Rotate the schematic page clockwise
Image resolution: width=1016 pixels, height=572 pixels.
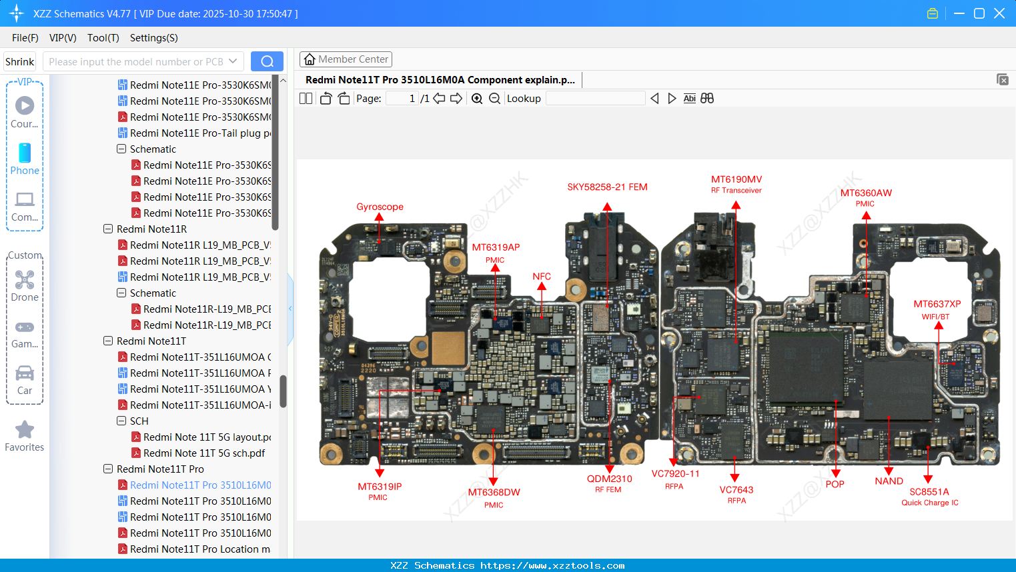(344, 98)
